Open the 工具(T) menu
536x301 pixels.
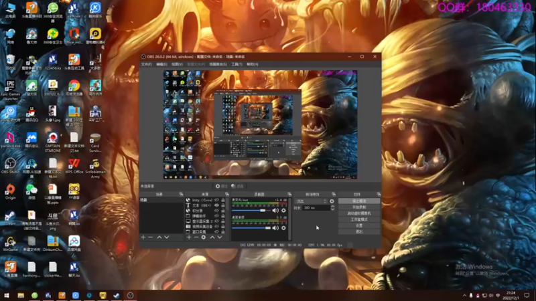pyautogui.click(x=237, y=64)
